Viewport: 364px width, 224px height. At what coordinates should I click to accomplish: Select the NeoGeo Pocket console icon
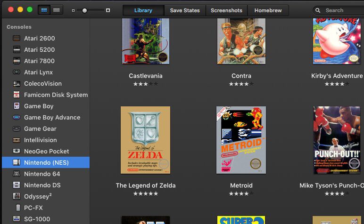17,151
